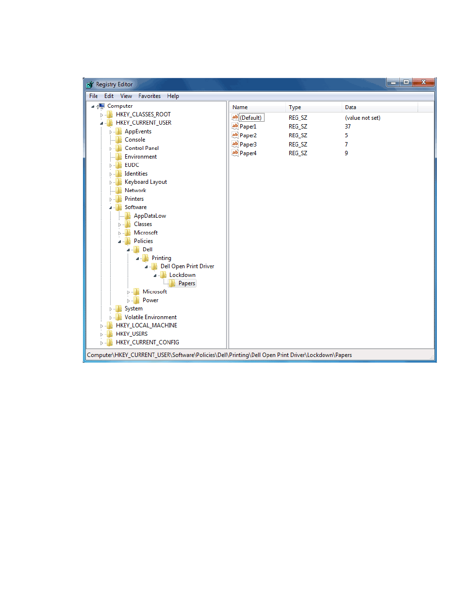Click the Papers folder icon

point(172,283)
